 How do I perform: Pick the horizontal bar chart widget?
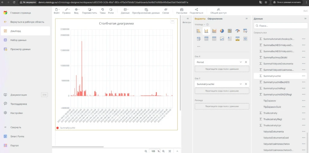[199, 31]
